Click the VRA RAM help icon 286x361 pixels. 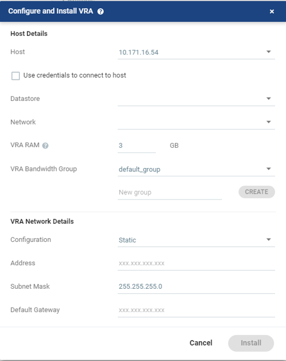pos(45,146)
